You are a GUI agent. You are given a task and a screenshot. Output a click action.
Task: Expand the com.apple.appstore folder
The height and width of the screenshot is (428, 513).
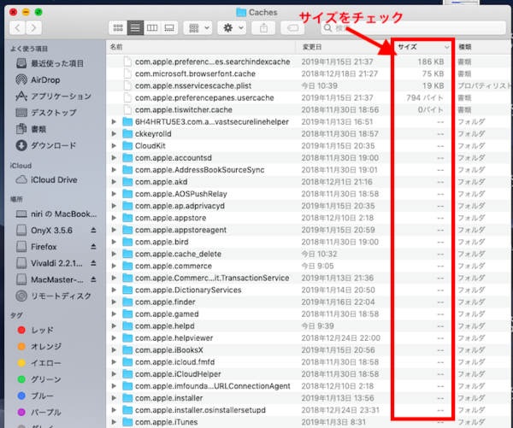(x=114, y=218)
